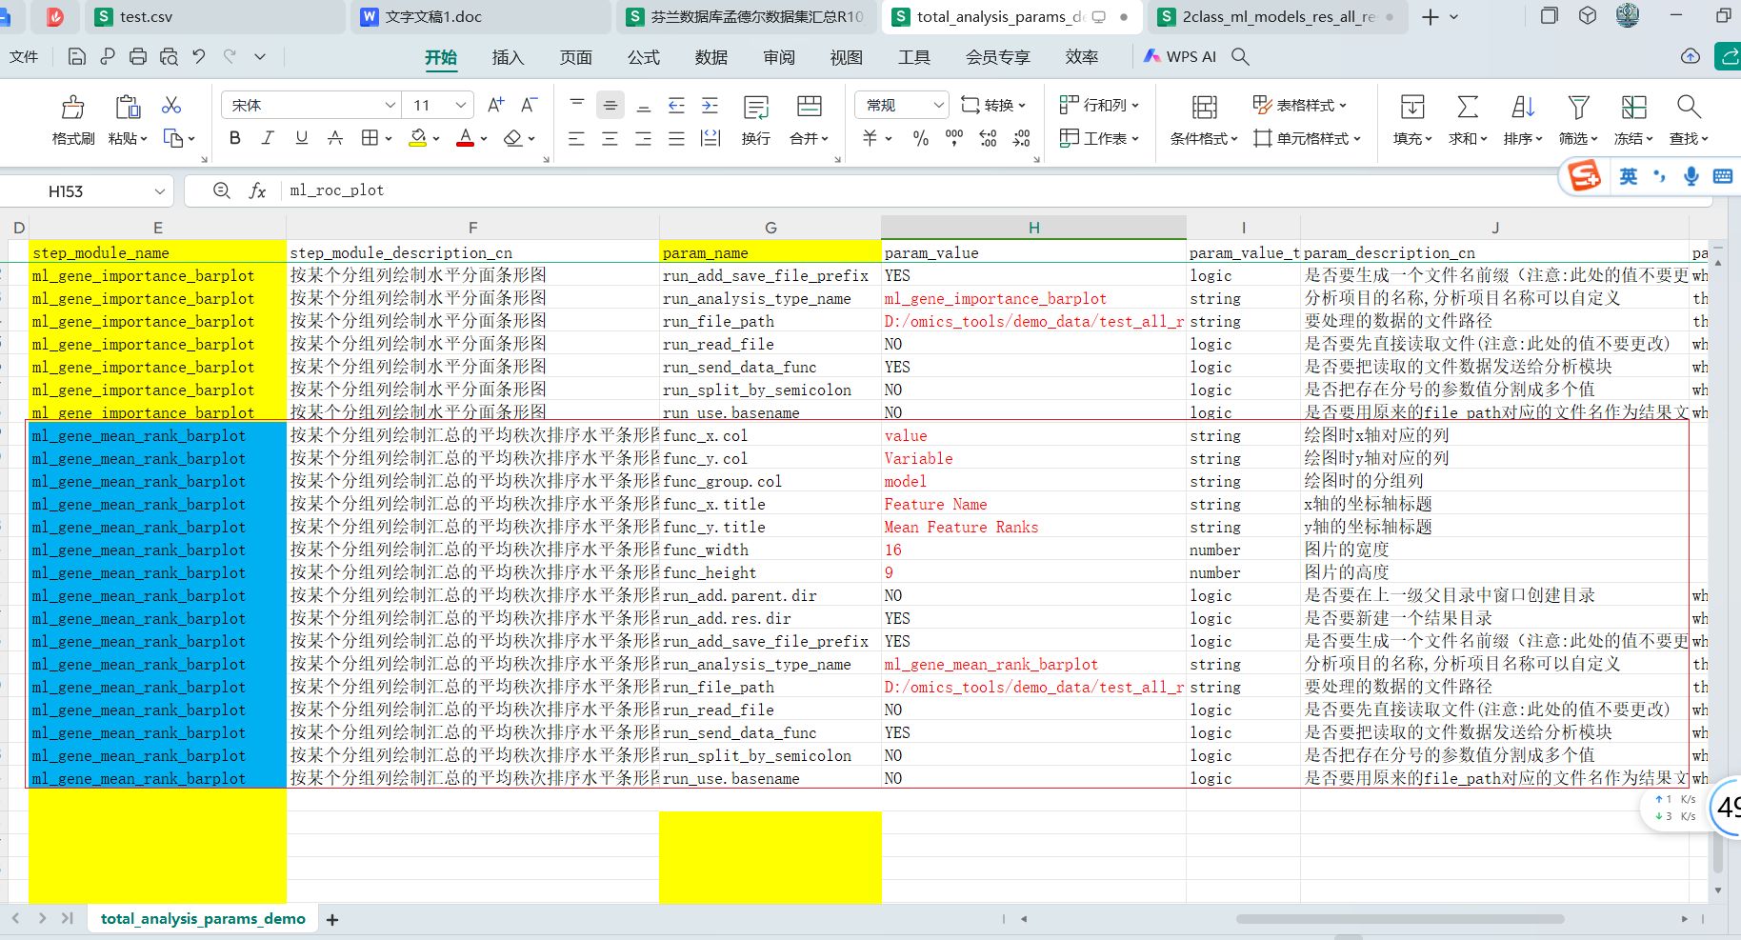Click the 排序 sort icon

(x=1523, y=107)
